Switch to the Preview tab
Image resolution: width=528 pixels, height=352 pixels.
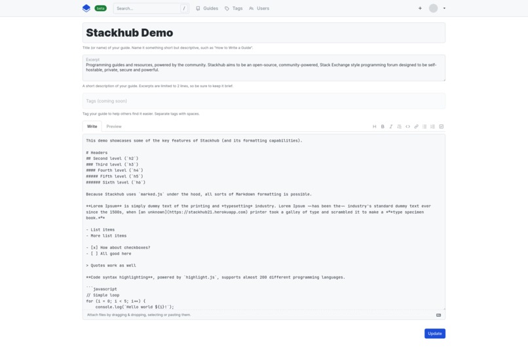pos(114,127)
